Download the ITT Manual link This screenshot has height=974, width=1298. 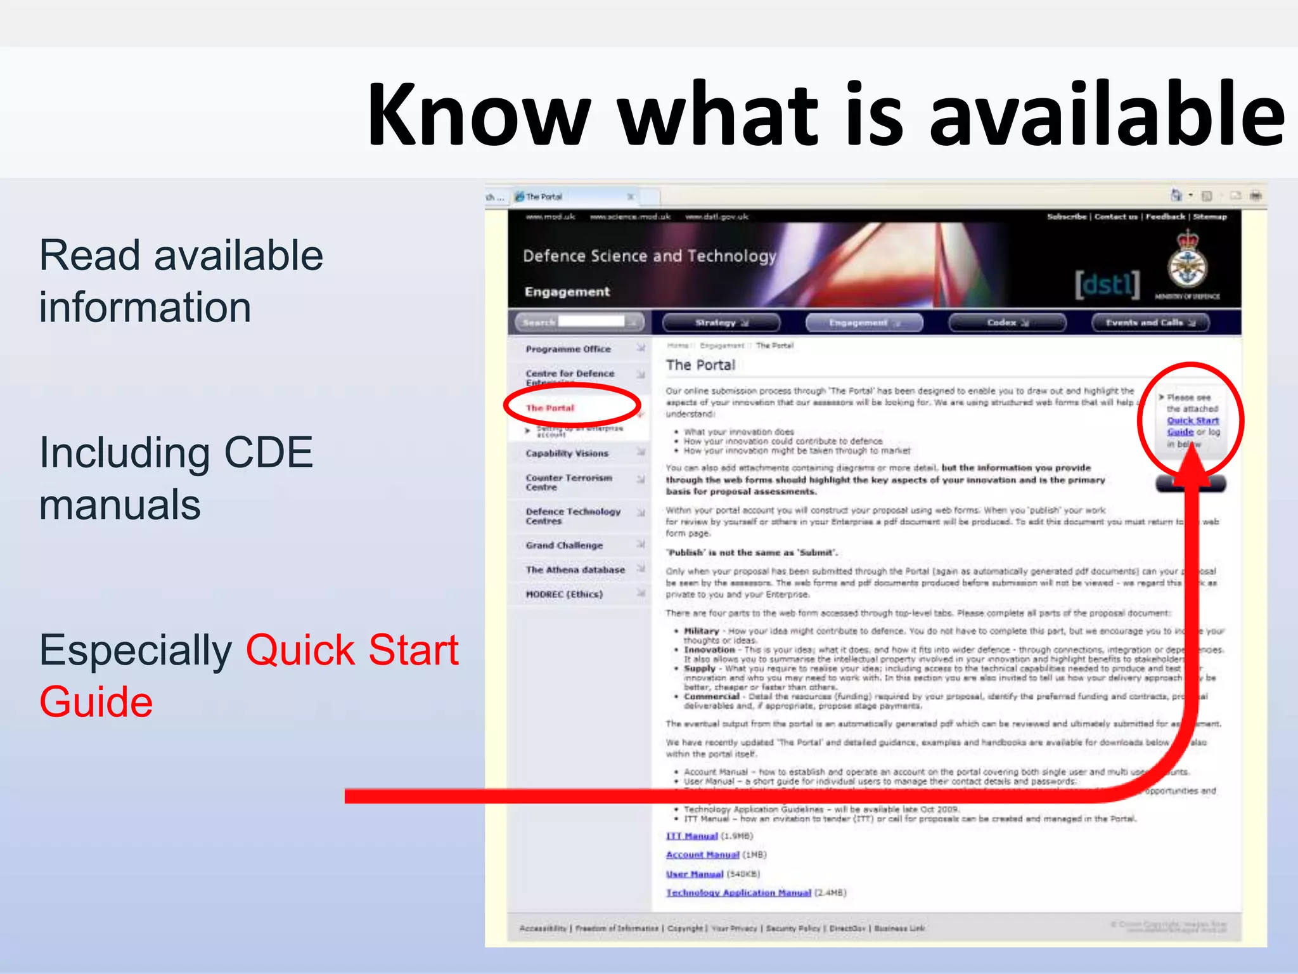point(692,836)
